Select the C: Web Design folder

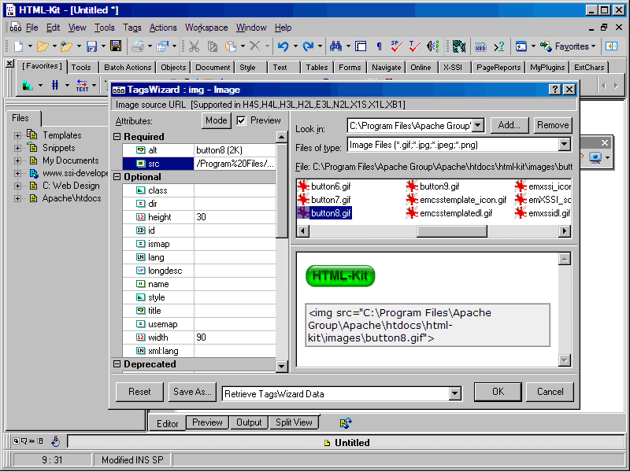(x=71, y=186)
